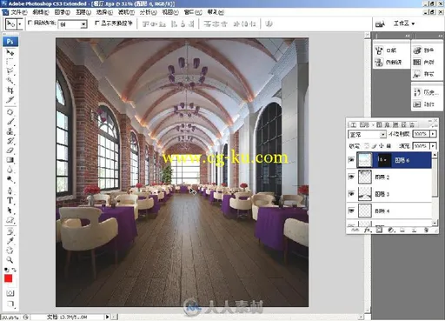Collapse the right icon panel dock arrows
445x321 pixels.
point(440,36)
